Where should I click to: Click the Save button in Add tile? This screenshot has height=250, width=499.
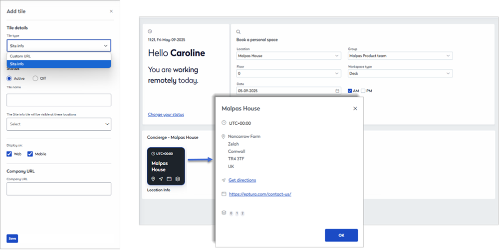click(x=12, y=239)
